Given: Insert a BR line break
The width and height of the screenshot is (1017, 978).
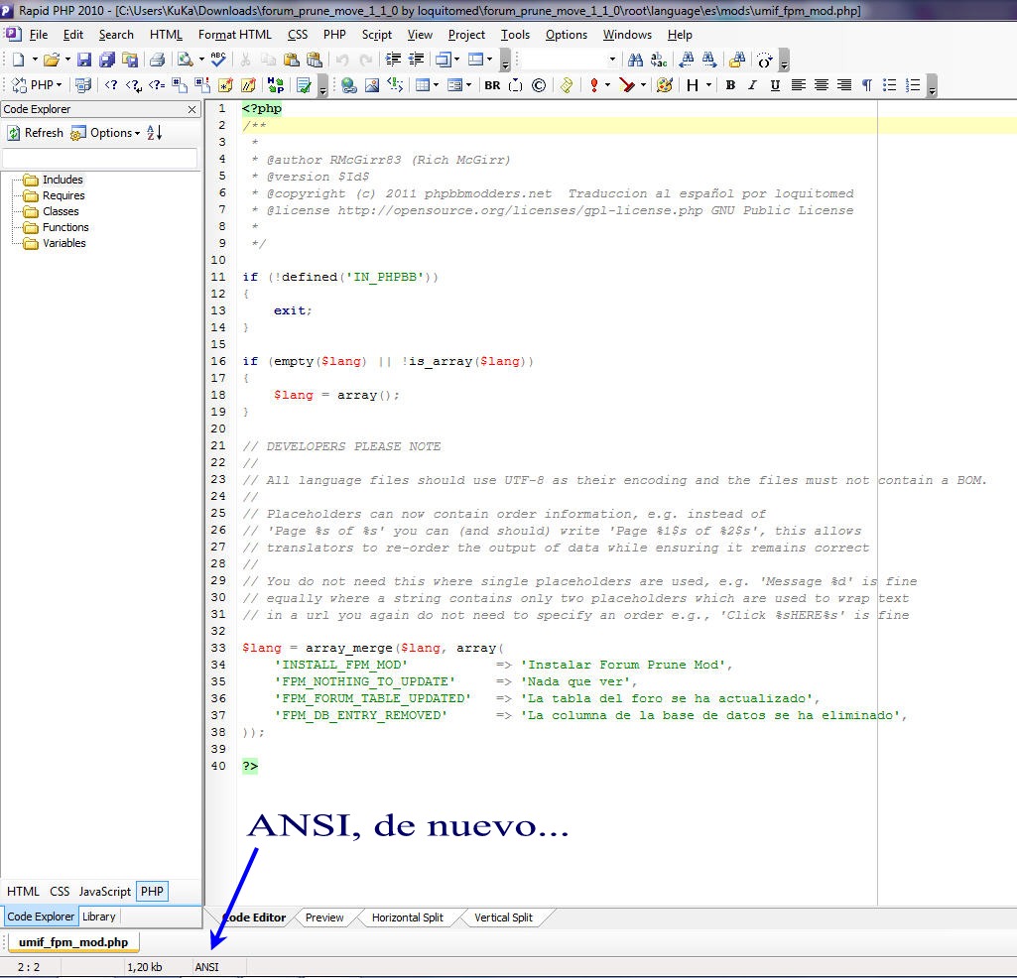Looking at the screenshot, I should coord(492,85).
